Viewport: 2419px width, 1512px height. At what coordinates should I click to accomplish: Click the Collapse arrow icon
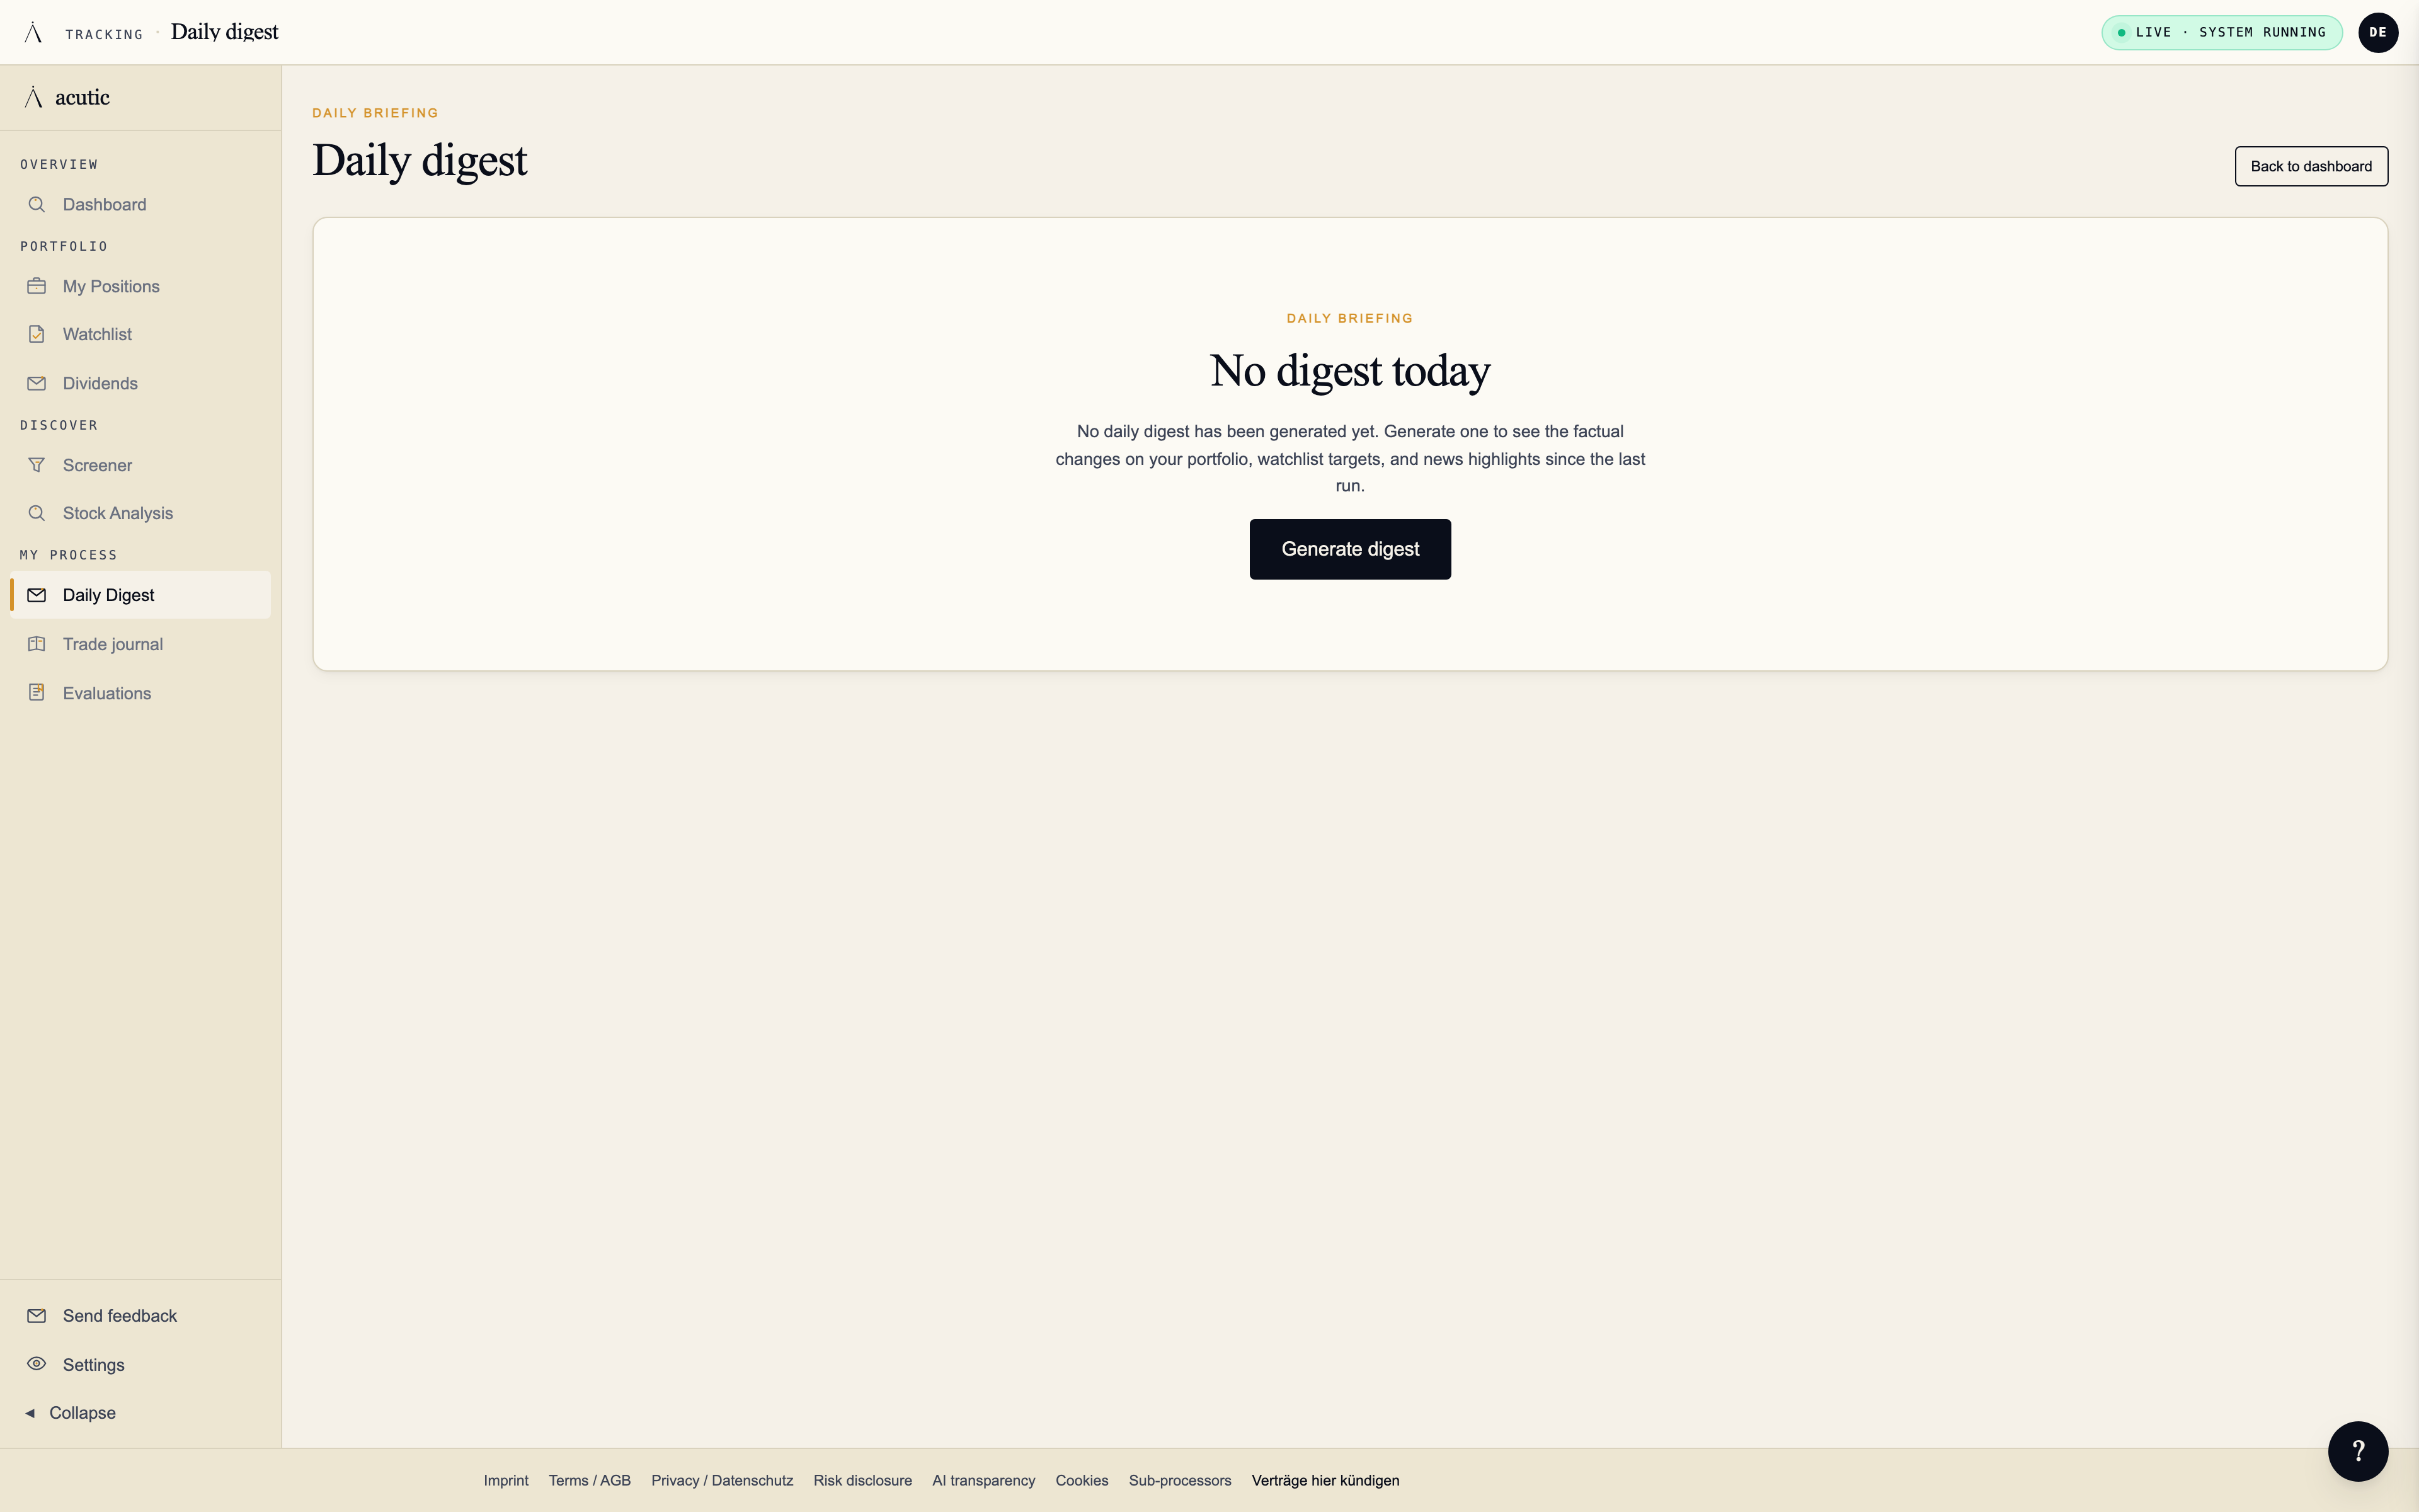pyautogui.click(x=30, y=1413)
